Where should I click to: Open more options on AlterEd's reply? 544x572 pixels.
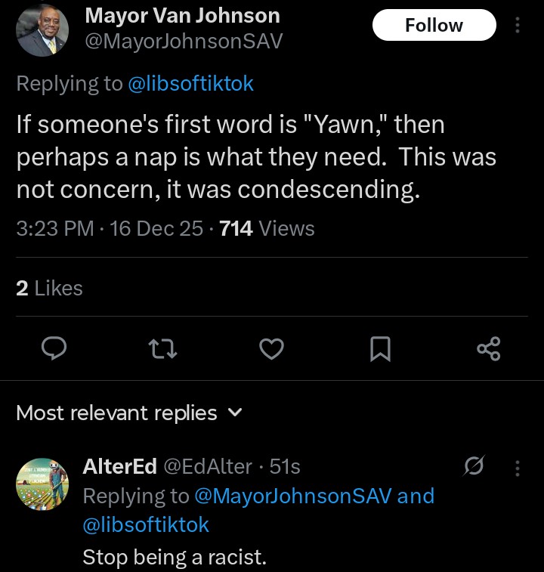tap(518, 468)
